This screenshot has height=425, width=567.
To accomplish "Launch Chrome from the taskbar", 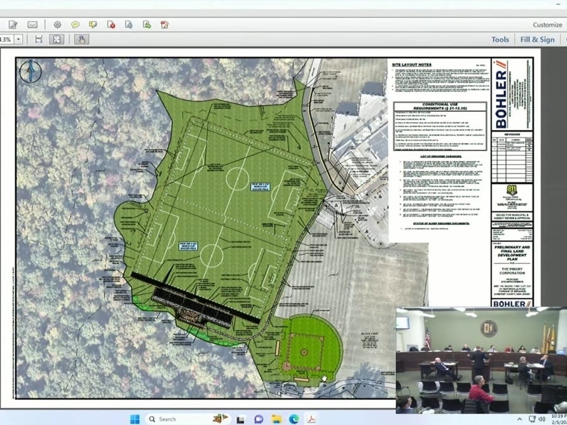I will point(293,418).
